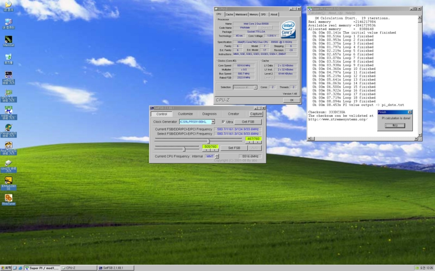Select the Control tab in SetFSB
The height and width of the screenshot is (271, 435).
tap(162, 114)
